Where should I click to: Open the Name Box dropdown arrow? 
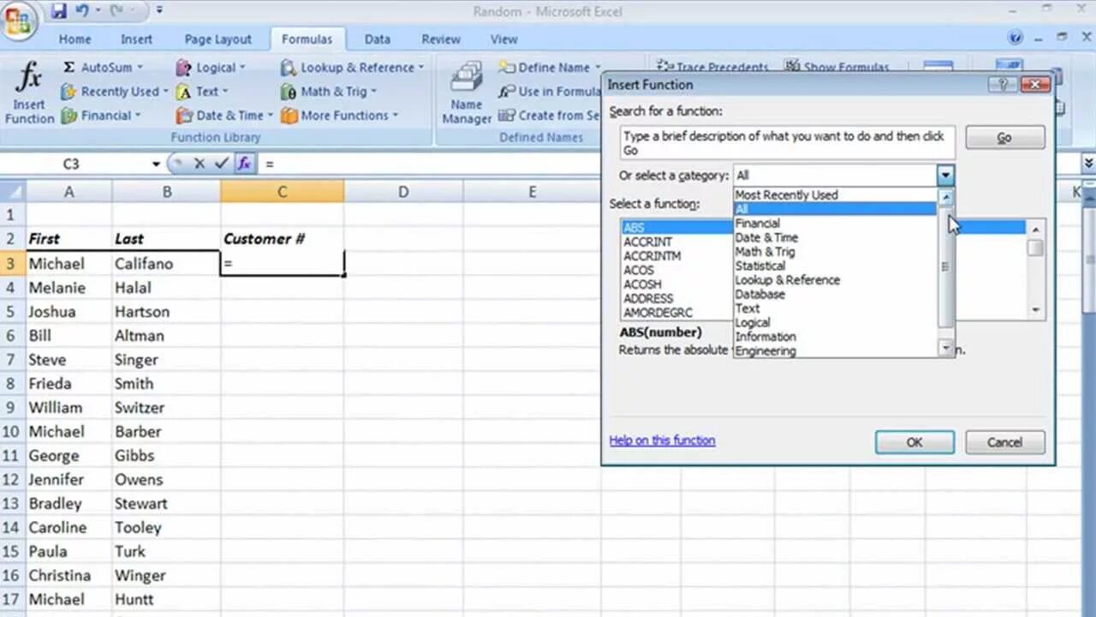click(156, 164)
